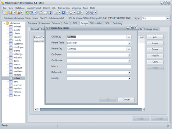The width and height of the screenshot is (172, 129).
Task: Click the blue execute SQL play icon
Action: pos(63,13)
